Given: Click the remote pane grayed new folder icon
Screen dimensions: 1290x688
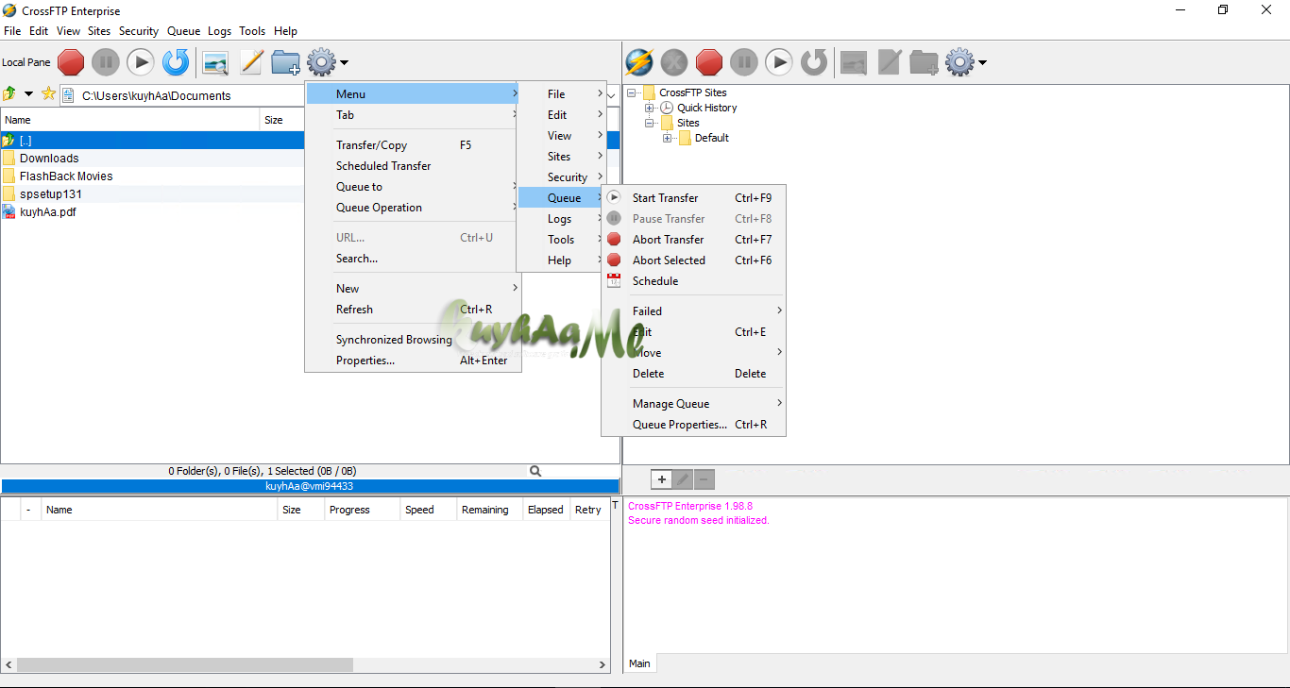Looking at the screenshot, I should click(x=924, y=63).
